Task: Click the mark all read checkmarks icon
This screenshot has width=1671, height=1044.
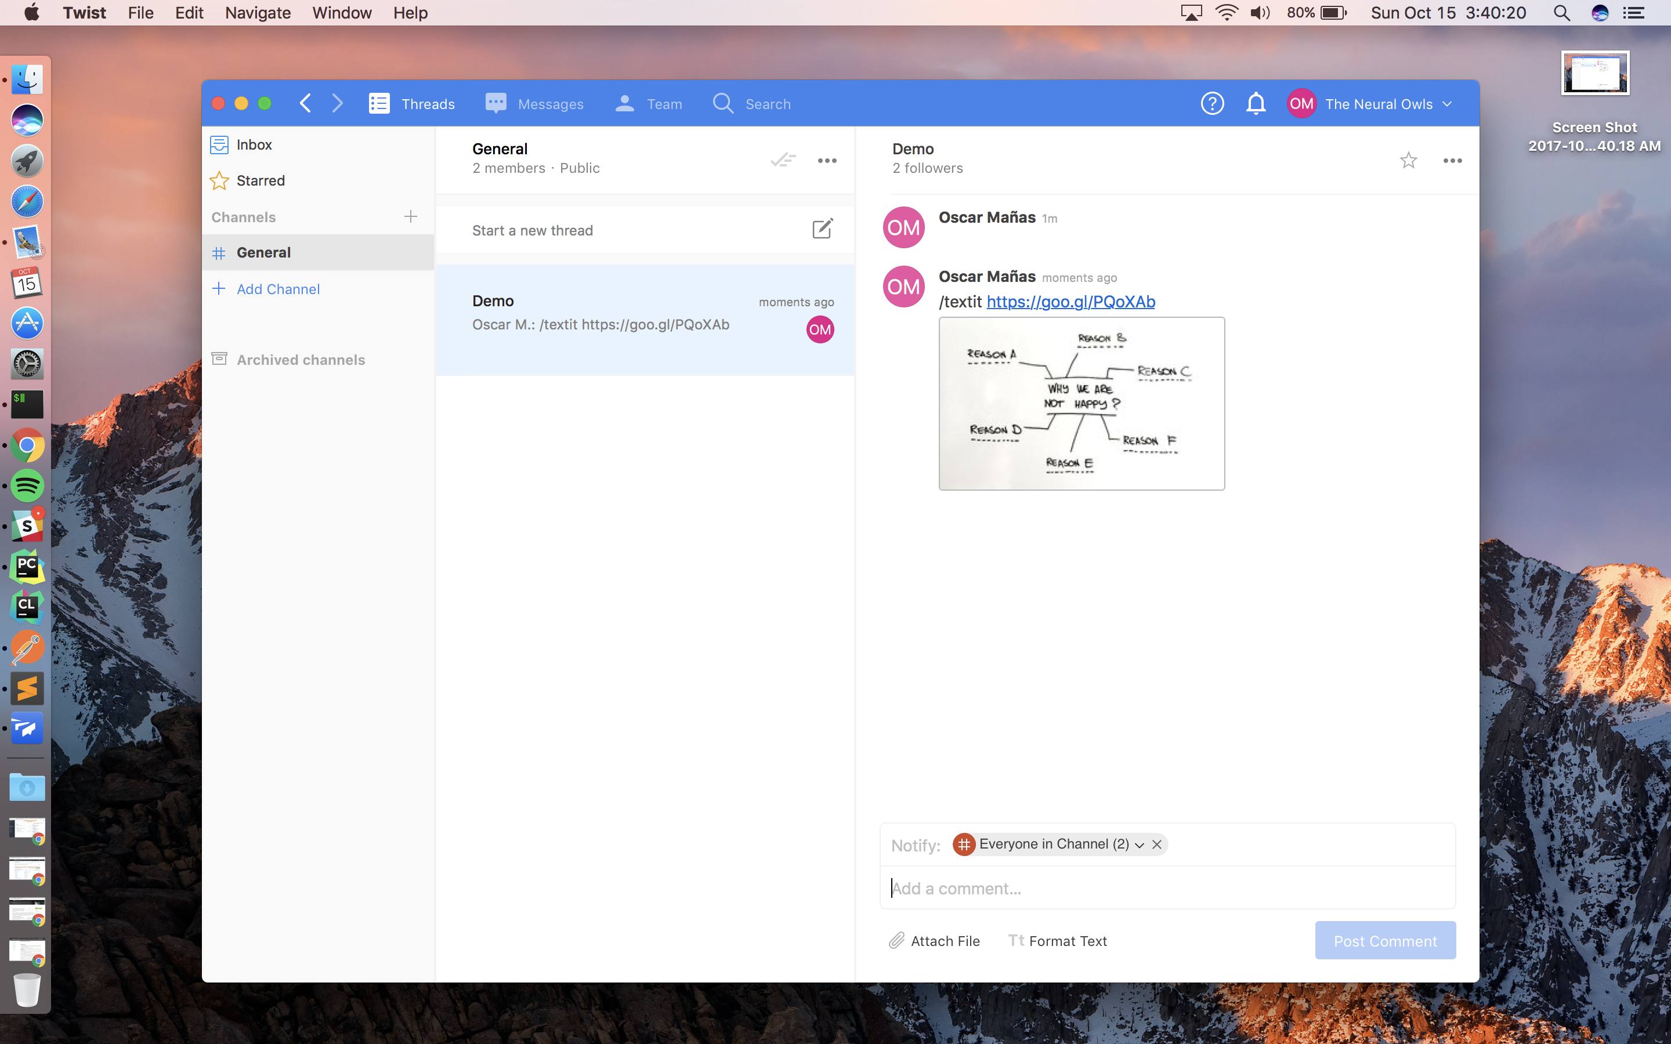Action: 783,160
